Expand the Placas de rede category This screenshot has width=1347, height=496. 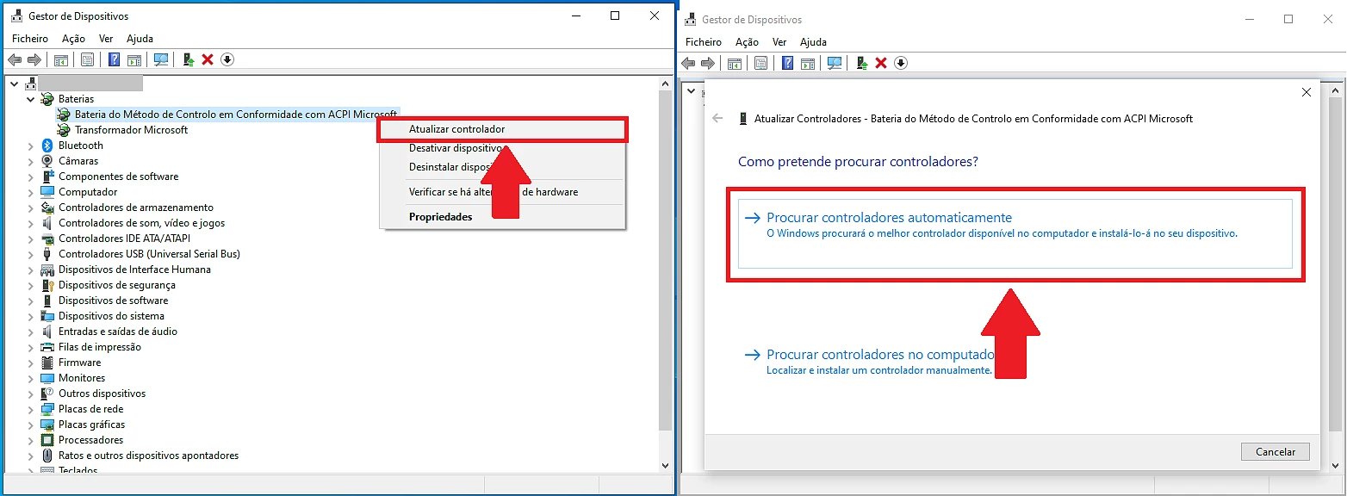pyautogui.click(x=31, y=409)
